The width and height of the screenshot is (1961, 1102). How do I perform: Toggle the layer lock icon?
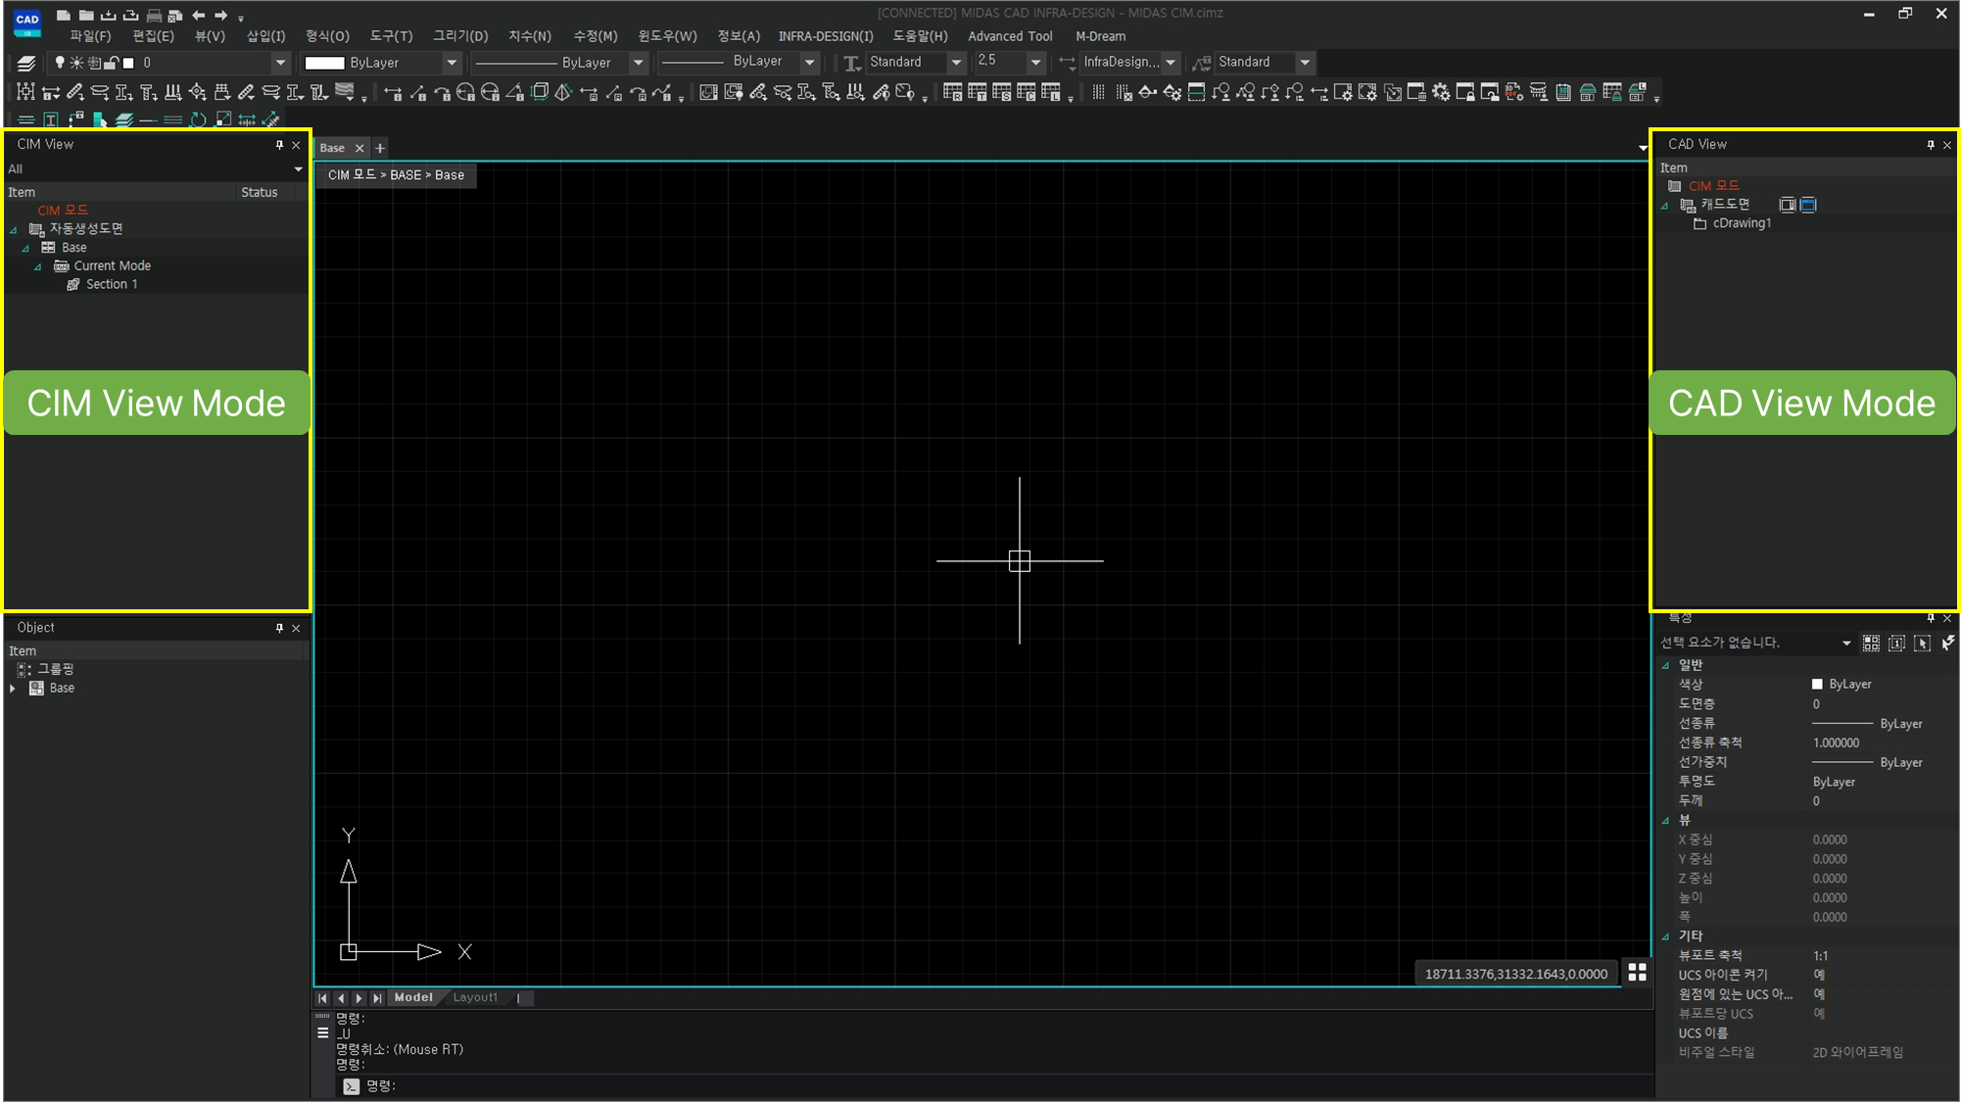pyautogui.click(x=112, y=63)
